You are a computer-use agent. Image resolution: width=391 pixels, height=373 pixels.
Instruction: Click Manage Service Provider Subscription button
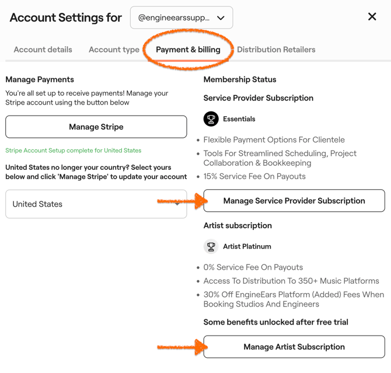coord(294,201)
